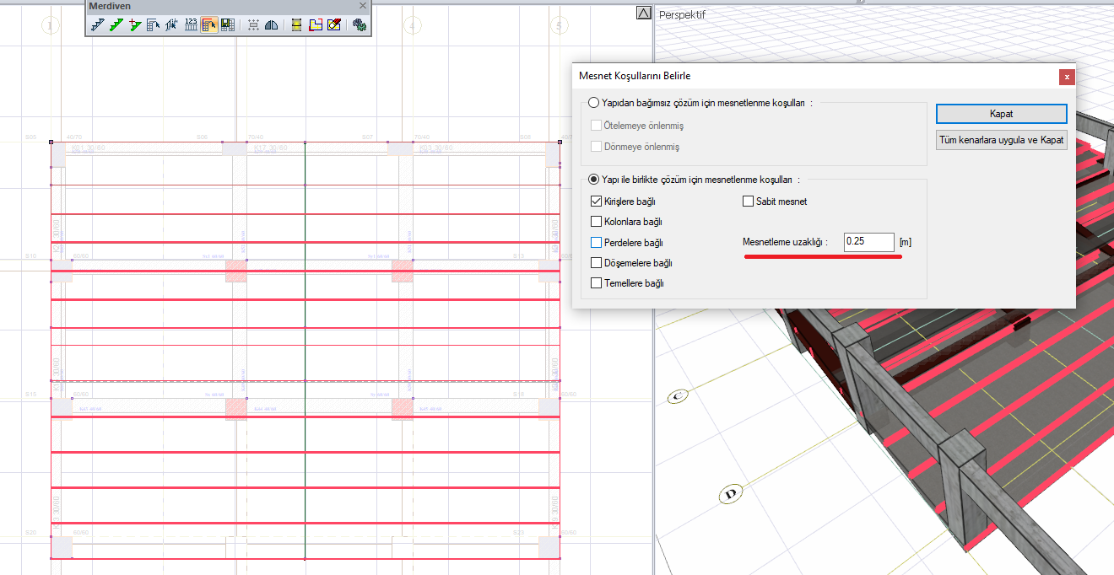Click the 'Ötelemeye önlenmiş' checkbox
This screenshot has width=1114, height=575.
(x=597, y=126)
